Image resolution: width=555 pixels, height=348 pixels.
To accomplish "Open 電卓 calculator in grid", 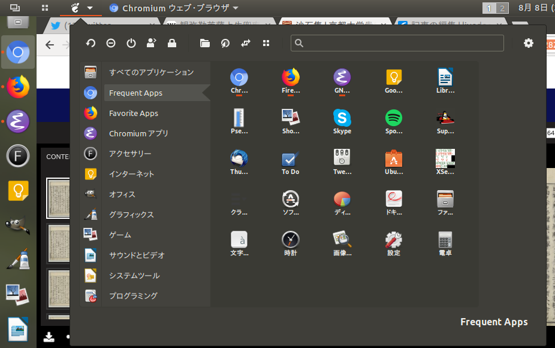I will (445, 243).
